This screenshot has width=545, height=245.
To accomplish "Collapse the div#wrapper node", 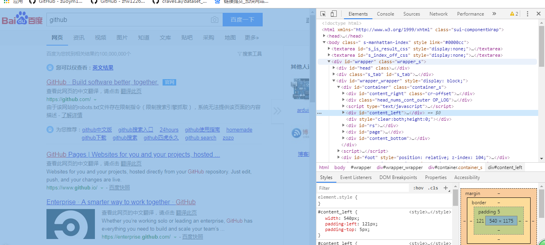I will coord(329,62).
